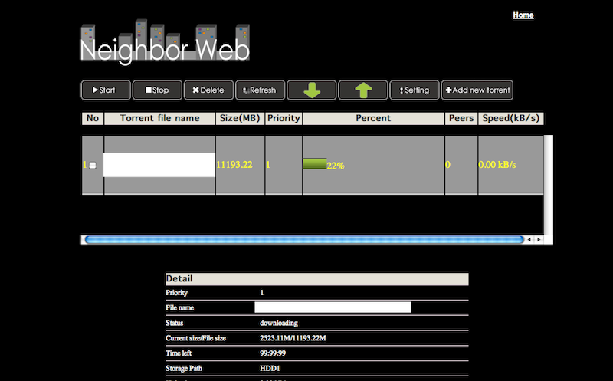Refresh the torrent list
Viewport: 613px width, 381px height.
[260, 90]
